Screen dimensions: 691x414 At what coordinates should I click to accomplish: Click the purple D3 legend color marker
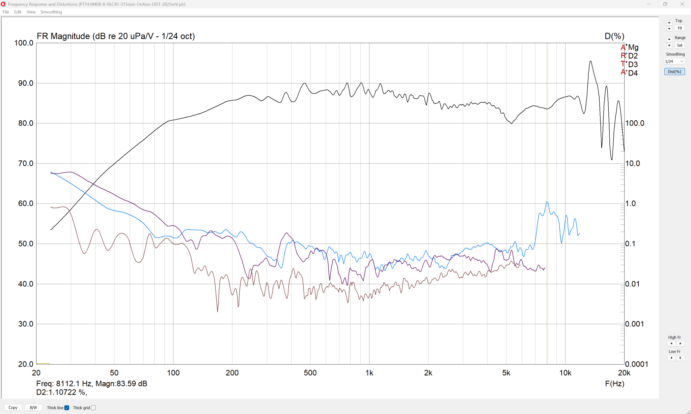point(627,62)
